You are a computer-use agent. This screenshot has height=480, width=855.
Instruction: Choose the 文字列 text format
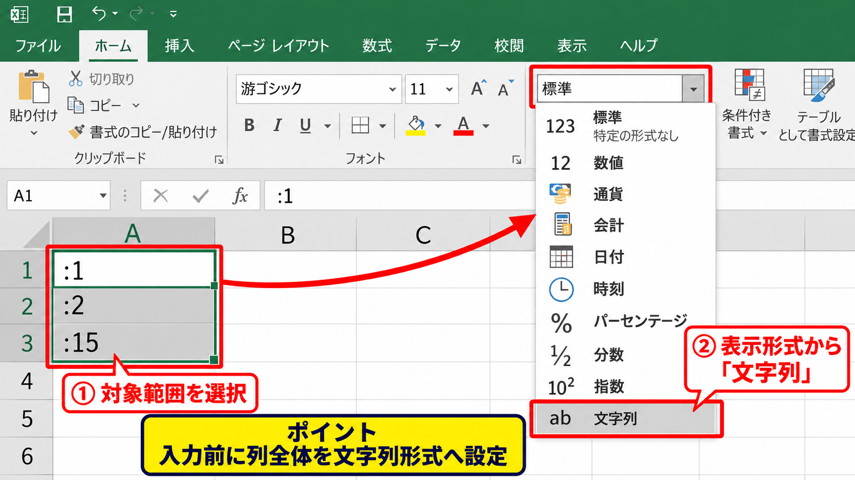coord(625,419)
